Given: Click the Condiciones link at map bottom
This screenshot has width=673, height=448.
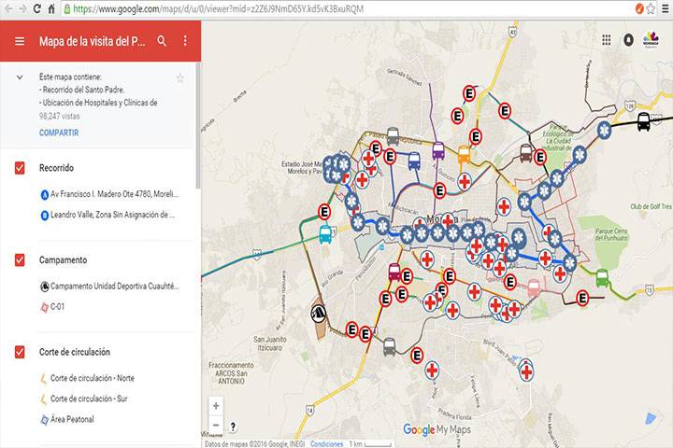Looking at the screenshot, I should (x=327, y=444).
